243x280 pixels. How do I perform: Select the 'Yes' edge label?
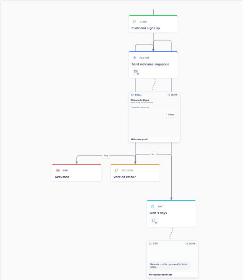pyautogui.click(x=106, y=156)
